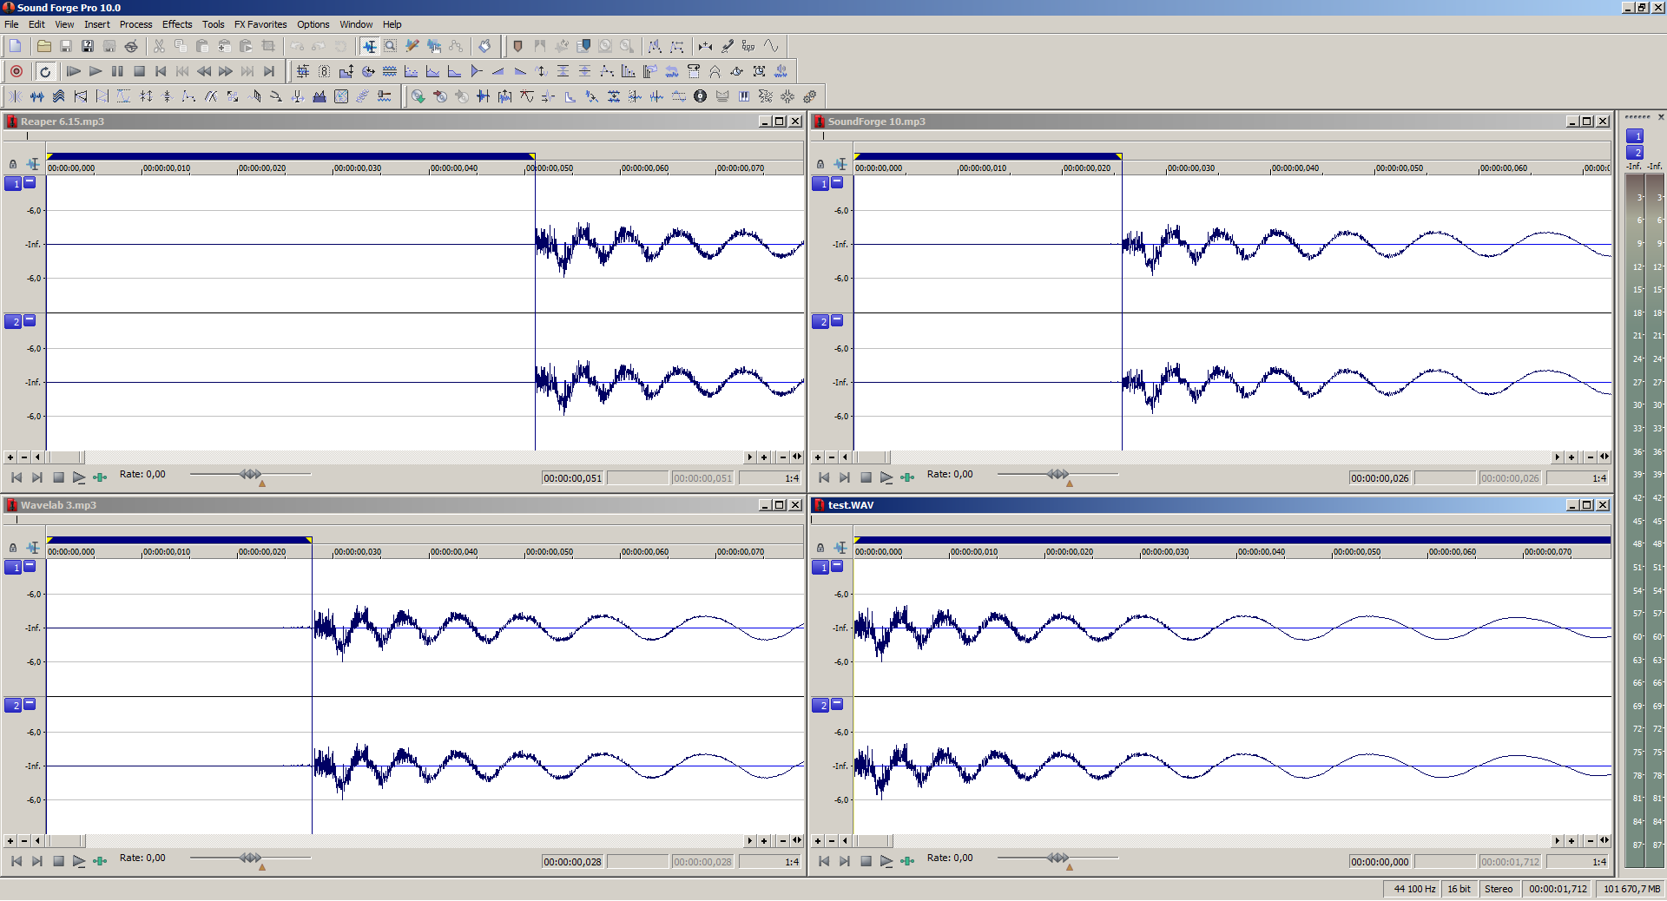This screenshot has width=1667, height=901.
Task: Collapse channel 2 in Reaper 6.15.mp3
Action: coord(30,320)
